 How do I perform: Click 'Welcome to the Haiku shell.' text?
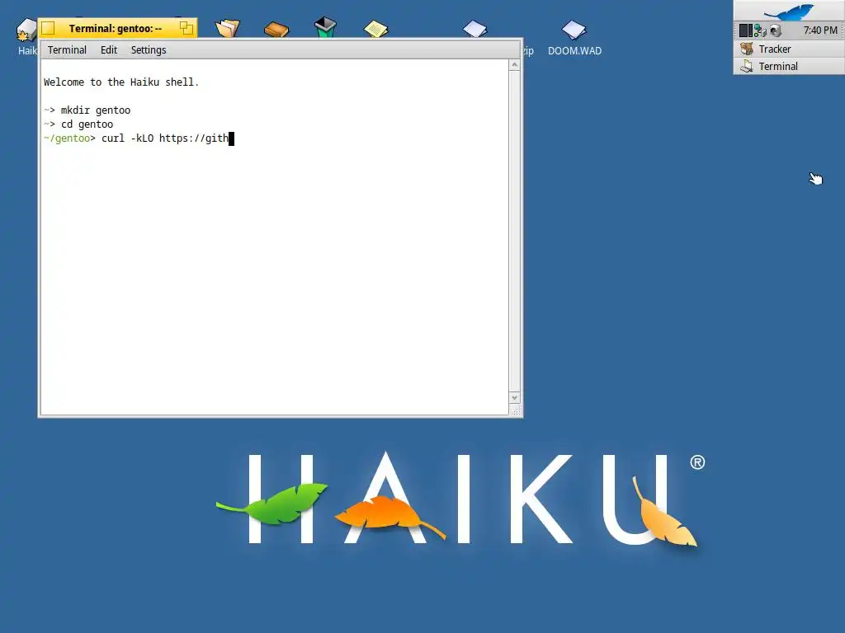(121, 82)
